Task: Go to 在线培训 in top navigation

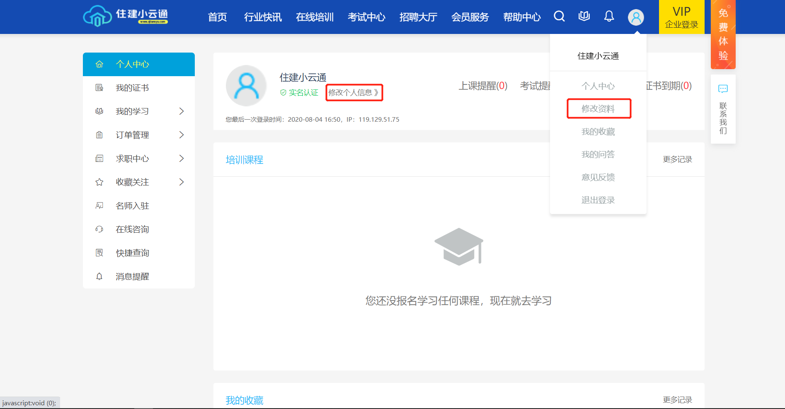Action: pos(315,17)
